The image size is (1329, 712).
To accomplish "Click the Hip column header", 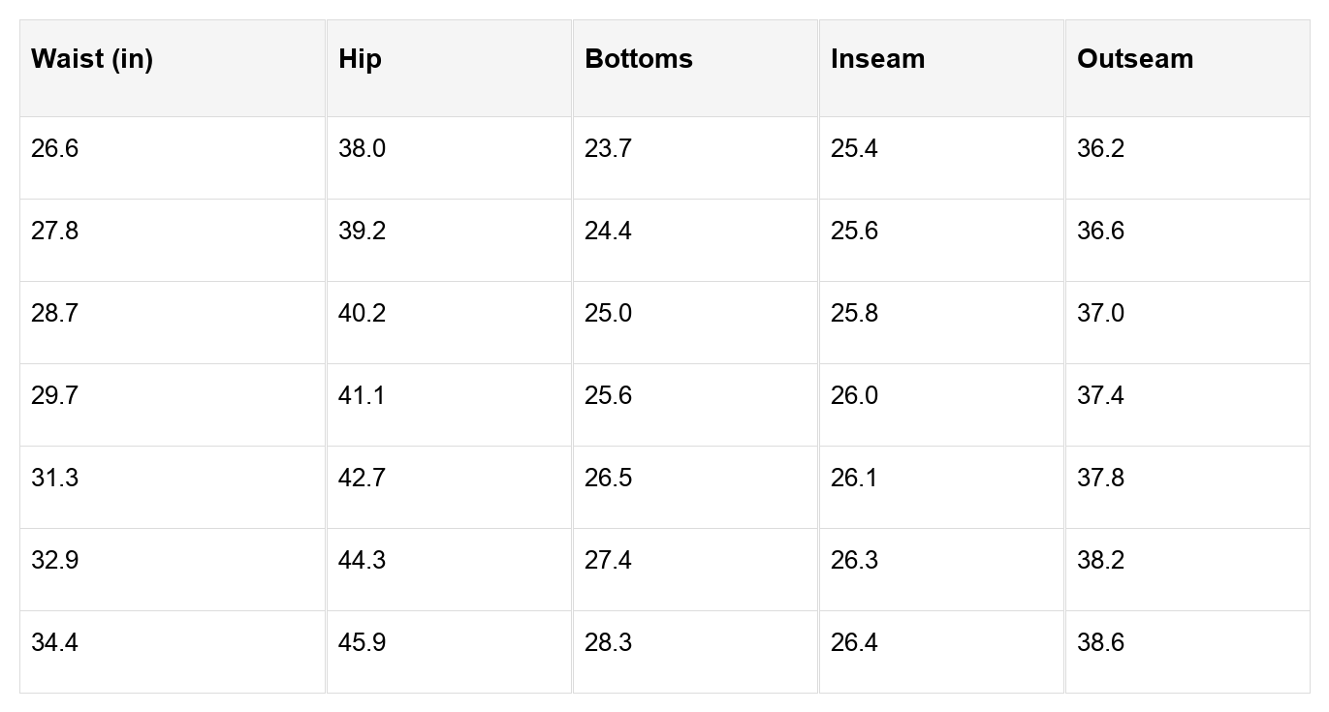I will tap(361, 59).
